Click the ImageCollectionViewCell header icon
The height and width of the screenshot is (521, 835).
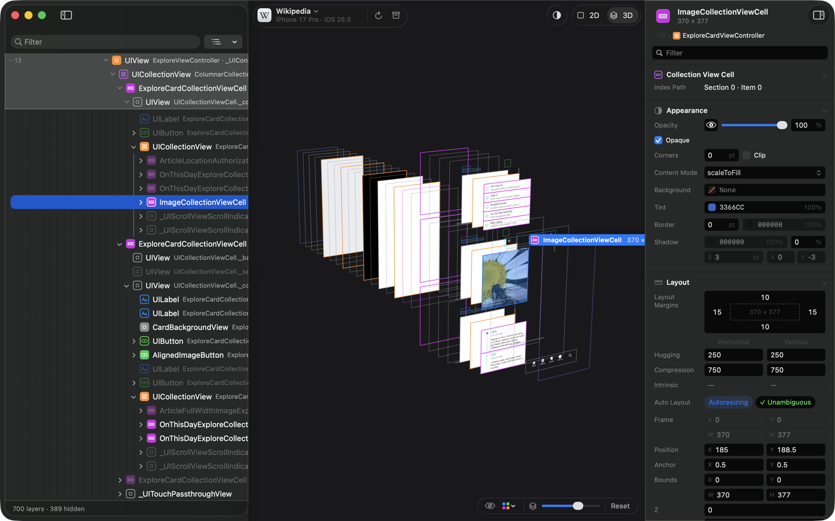click(663, 16)
